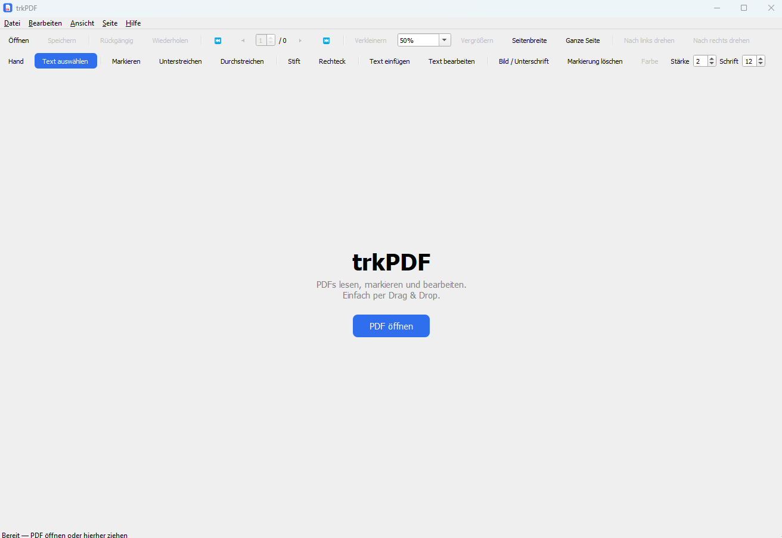The image size is (782, 538).
Task: Decrease Schrift size with down arrow
Action: pos(761,64)
